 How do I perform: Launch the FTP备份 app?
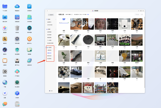(17, 71)
